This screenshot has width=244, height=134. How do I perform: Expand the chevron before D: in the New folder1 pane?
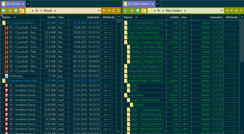tap(155, 11)
